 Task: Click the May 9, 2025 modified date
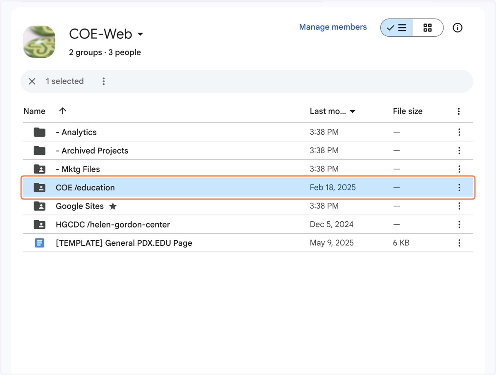(331, 243)
